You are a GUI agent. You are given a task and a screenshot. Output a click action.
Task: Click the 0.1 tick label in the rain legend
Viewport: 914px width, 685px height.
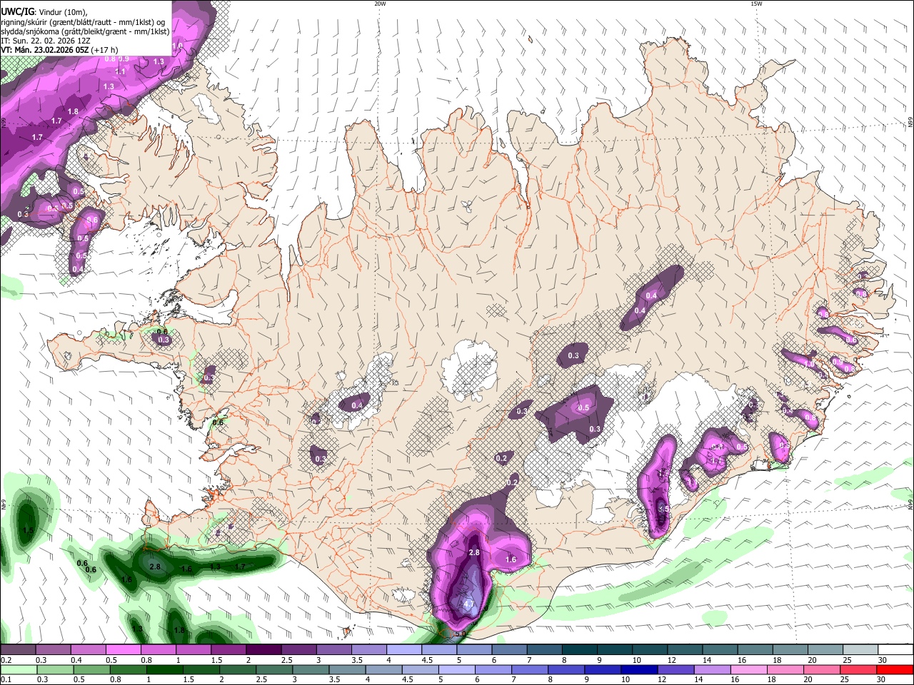[6, 679]
